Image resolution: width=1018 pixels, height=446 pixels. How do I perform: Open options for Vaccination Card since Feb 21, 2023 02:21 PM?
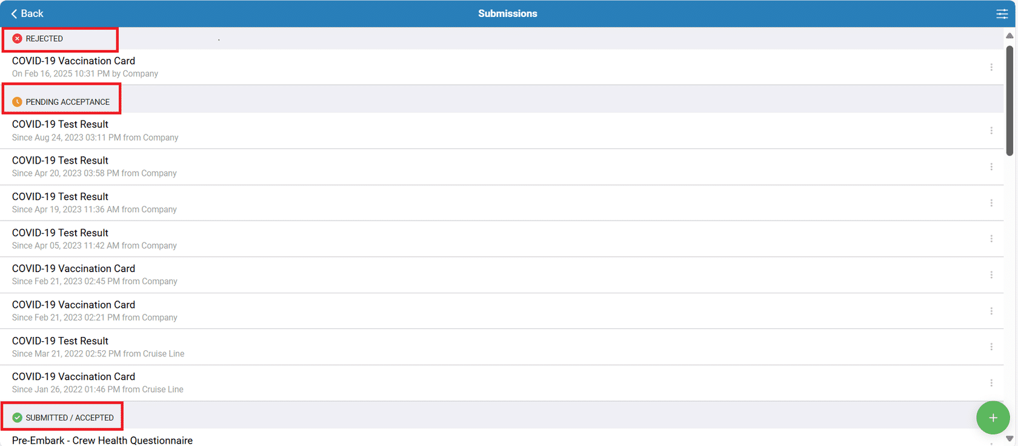(x=991, y=311)
